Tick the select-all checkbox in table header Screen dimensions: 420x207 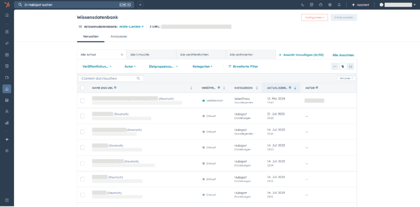[82, 88]
